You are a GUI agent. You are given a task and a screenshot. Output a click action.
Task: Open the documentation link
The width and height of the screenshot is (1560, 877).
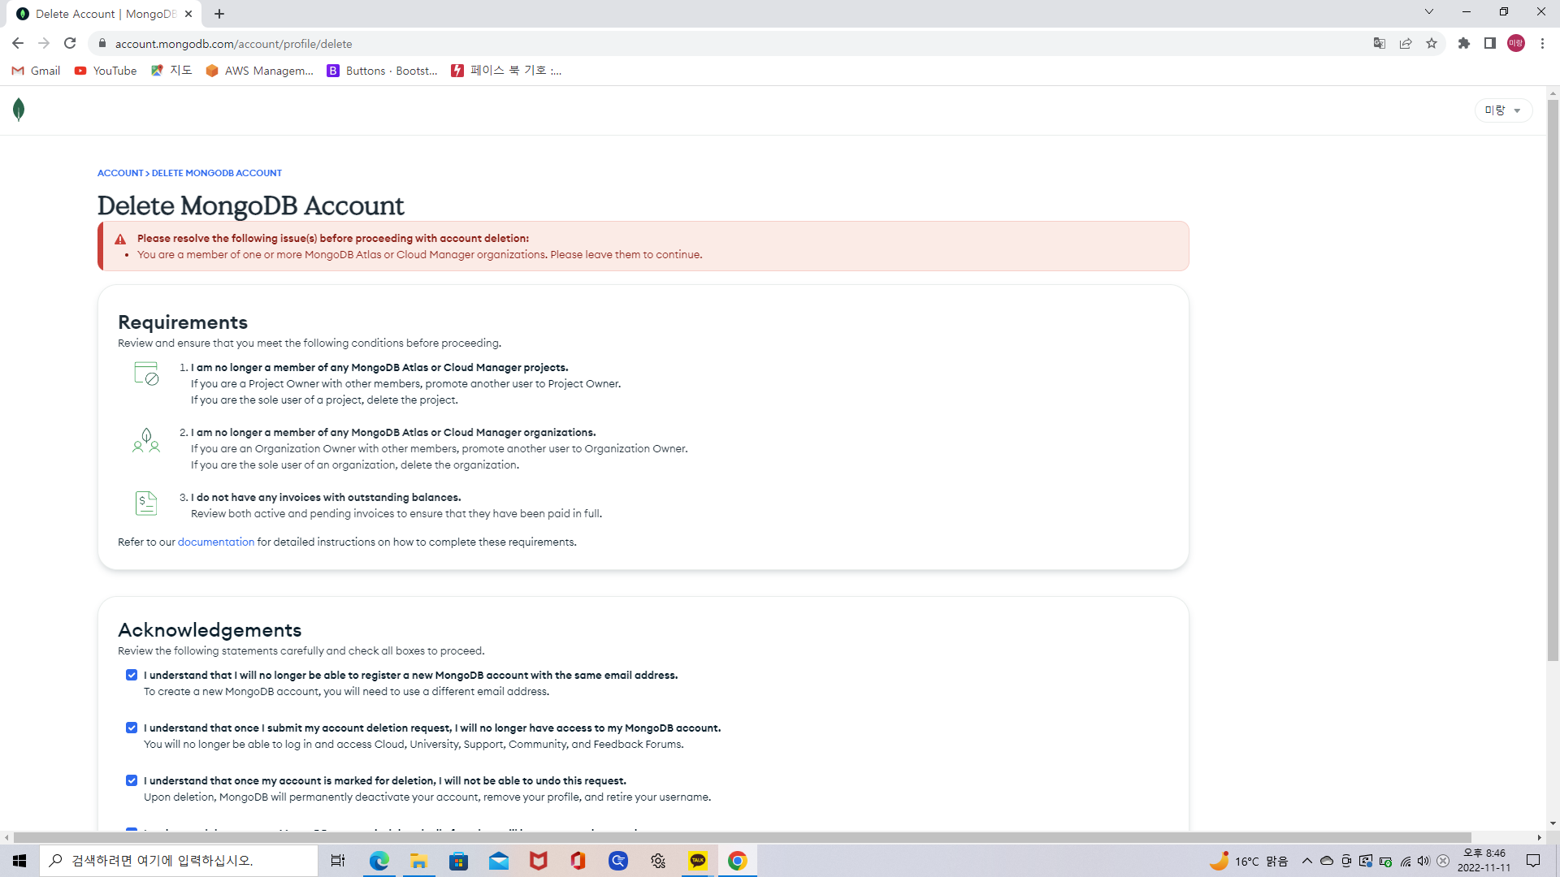(216, 542)
